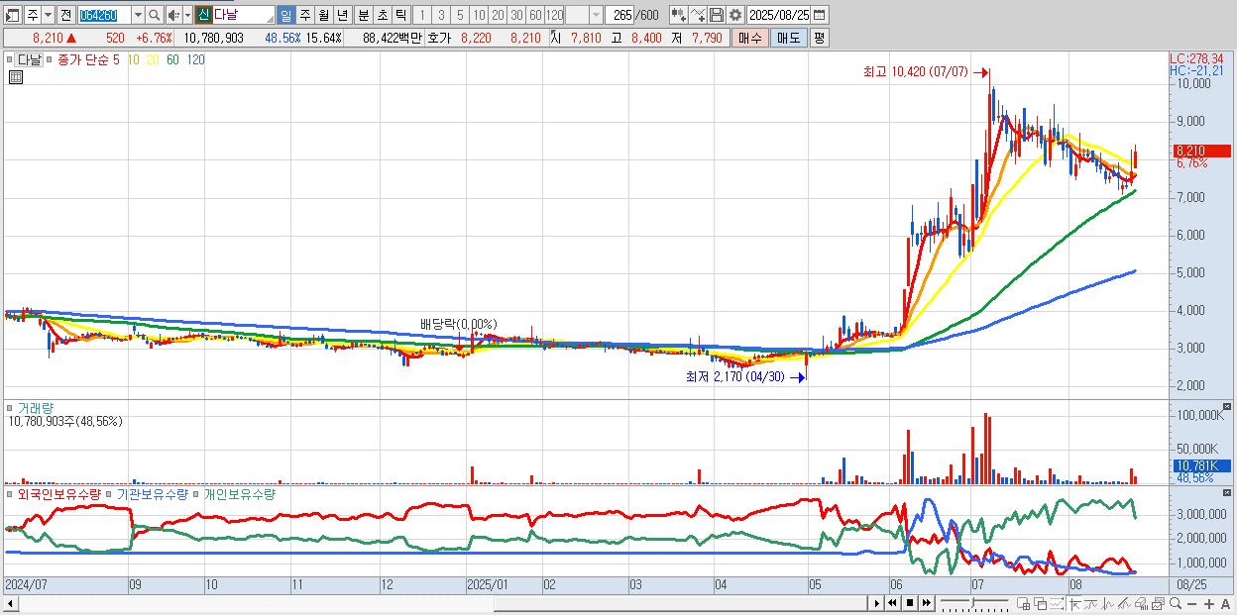This screenshot has width=1237, height=615.
Task: Click the save floppy disk icon
Action: (x=716, y=15)
